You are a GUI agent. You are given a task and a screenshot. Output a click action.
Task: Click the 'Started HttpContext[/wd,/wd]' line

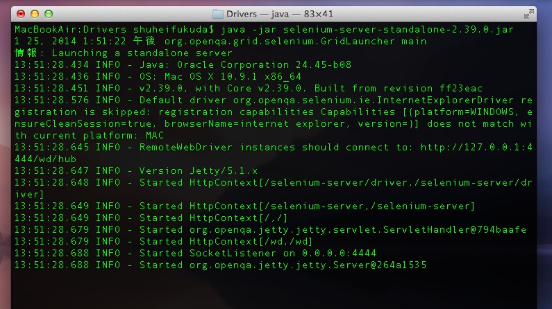226,241
